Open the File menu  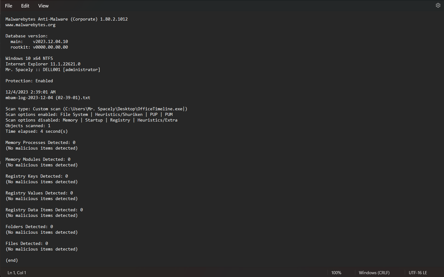point(9,6)
